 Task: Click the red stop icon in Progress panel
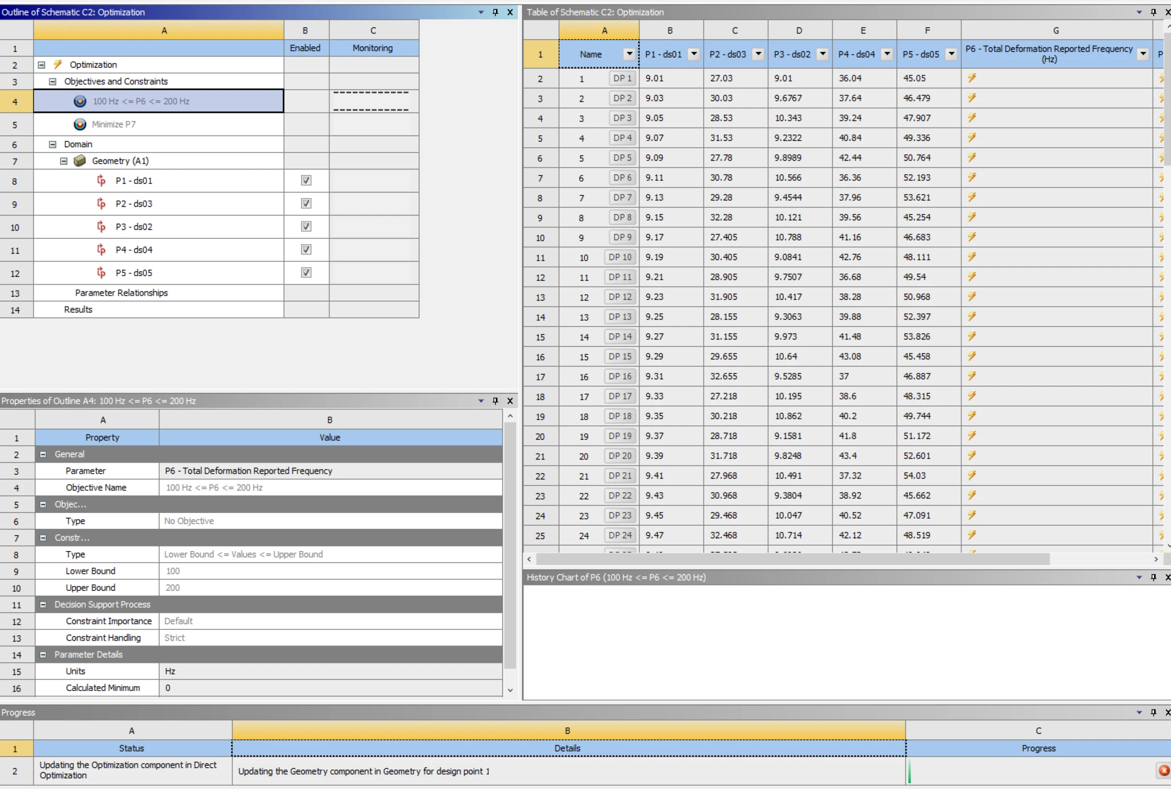[1164, 770]
